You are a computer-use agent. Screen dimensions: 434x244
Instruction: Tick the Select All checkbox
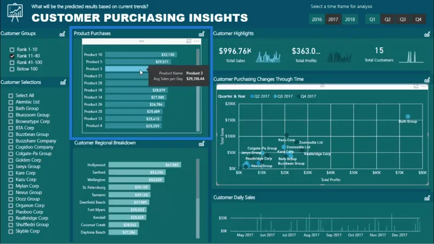(11, 96)
